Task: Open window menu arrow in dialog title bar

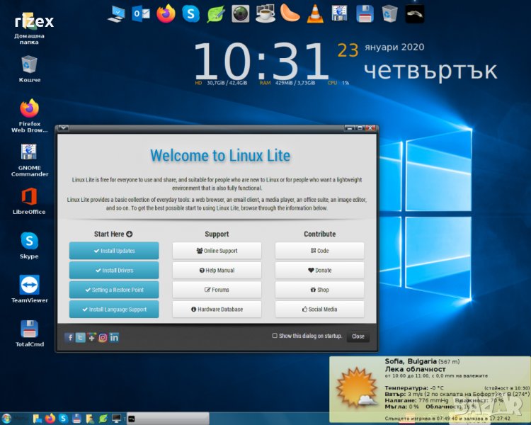Action: (x=64, y=127)
